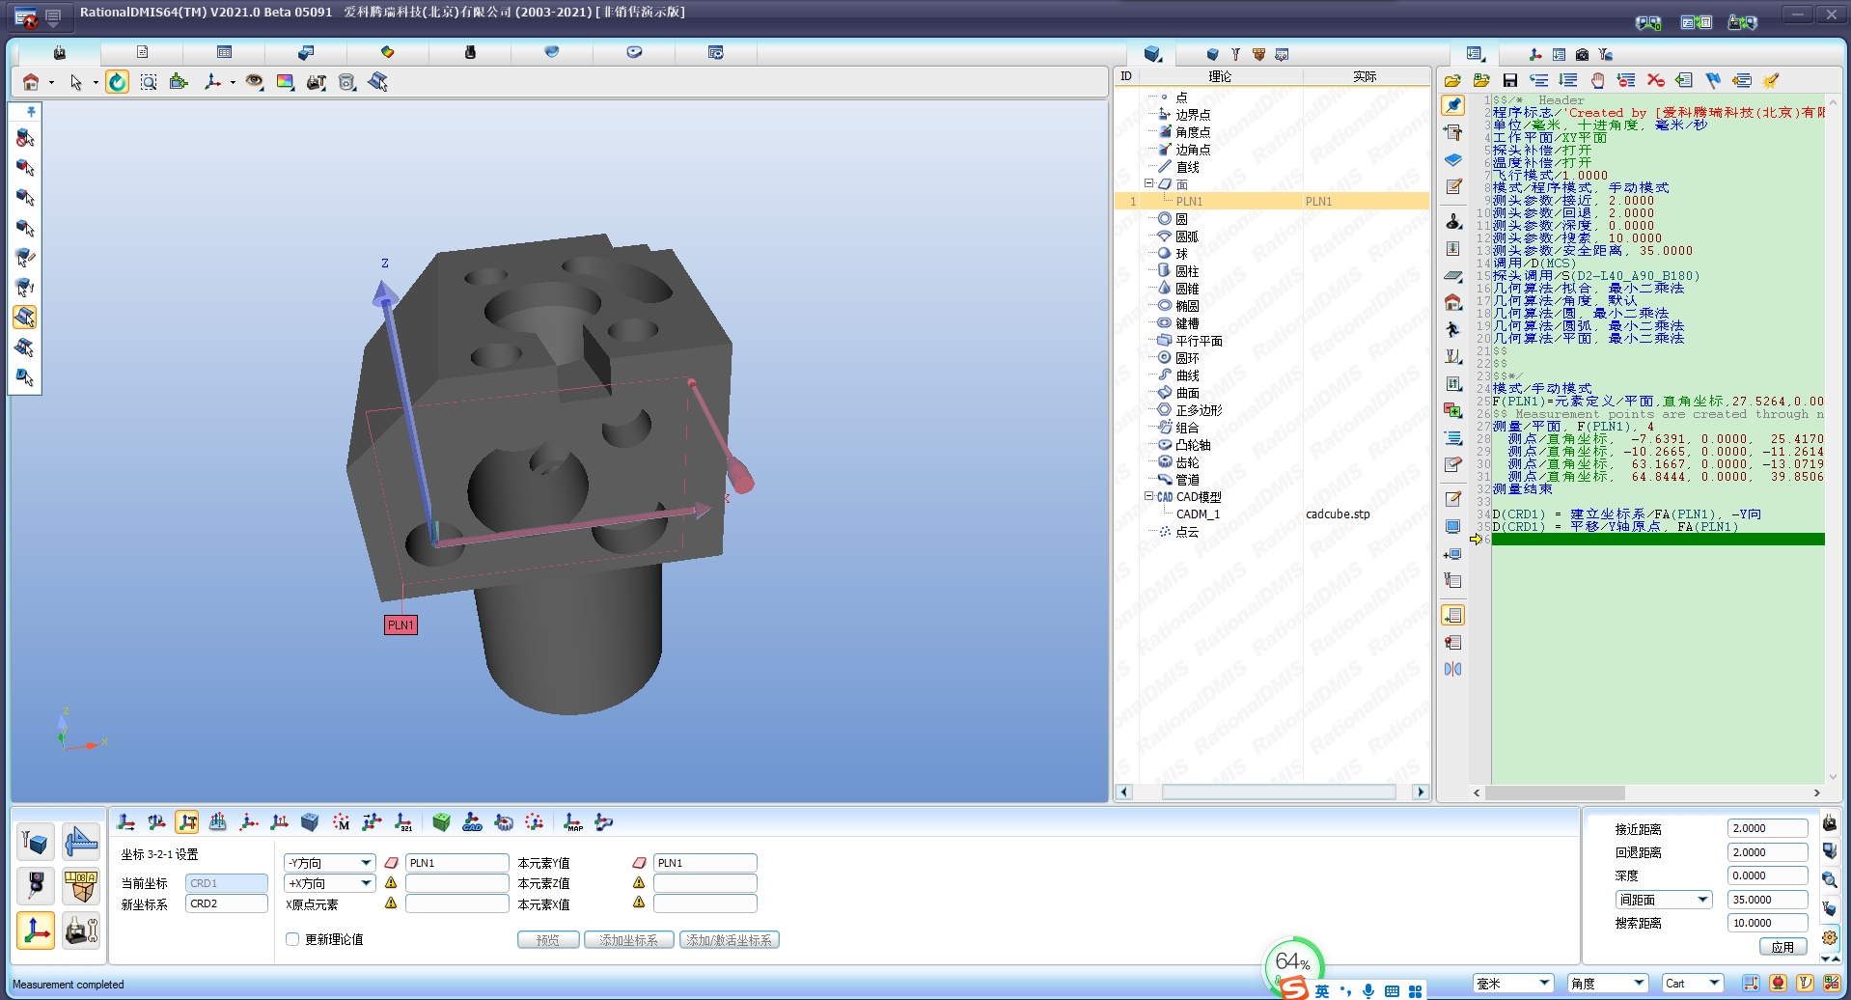Click the microphone icon in IME bar
This screenshot has height=1000, width=1851.
coord(1368,990)
